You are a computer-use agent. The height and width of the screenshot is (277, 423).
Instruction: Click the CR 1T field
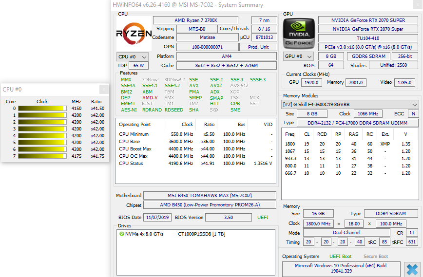pos(412,233)
